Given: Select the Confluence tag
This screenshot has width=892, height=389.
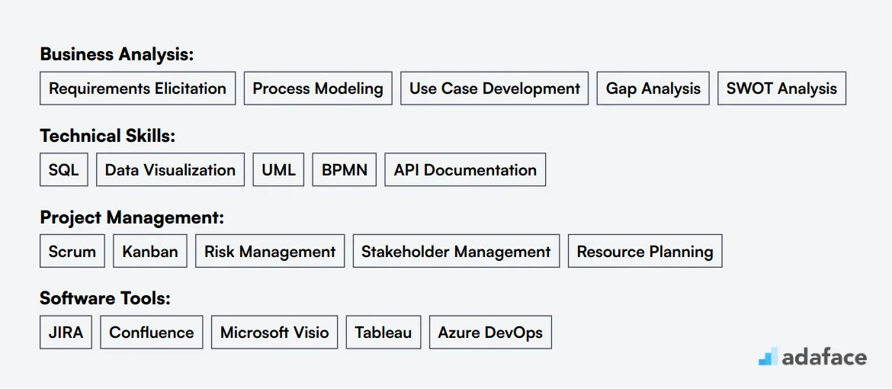Looking at the screenshot, I should (151, 333).
